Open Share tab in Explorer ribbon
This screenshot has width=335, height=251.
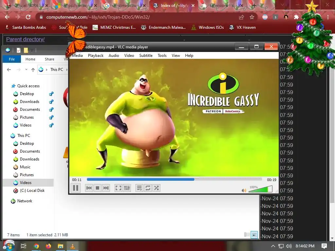pyautogui.click(x=49, y=59)
